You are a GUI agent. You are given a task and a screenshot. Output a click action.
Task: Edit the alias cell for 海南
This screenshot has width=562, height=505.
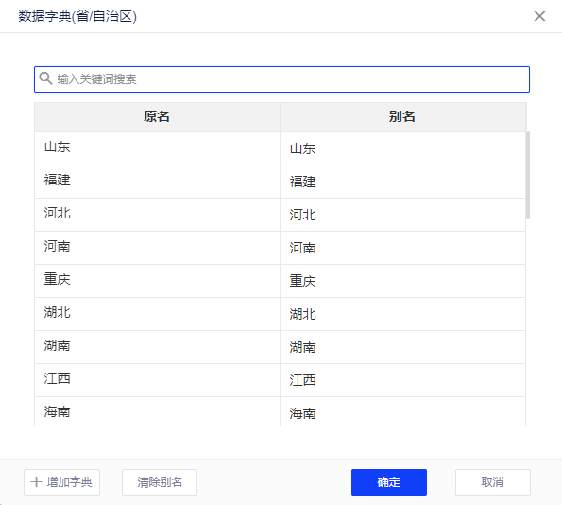[x=403, y=411]
